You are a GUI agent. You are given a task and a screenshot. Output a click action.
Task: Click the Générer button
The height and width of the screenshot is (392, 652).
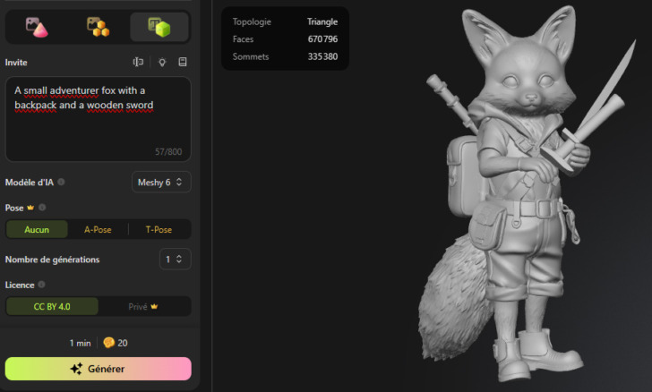click(99, 369)
